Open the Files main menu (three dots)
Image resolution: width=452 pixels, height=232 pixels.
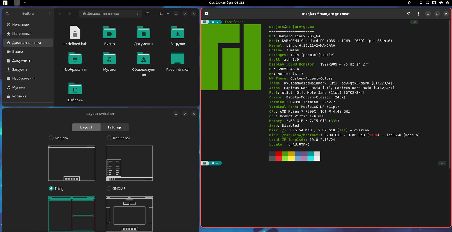[x=49, y=14]
